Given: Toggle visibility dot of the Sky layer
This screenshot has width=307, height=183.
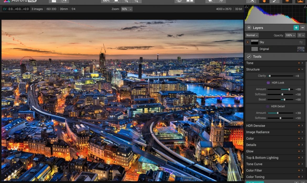Looking at the screenshot, I should tap(247, 42).
